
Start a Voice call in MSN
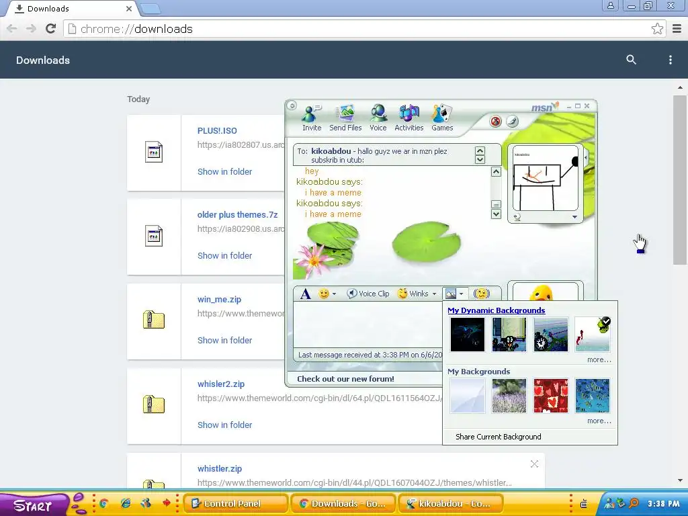pyautogui.click(x=378, y=118)
